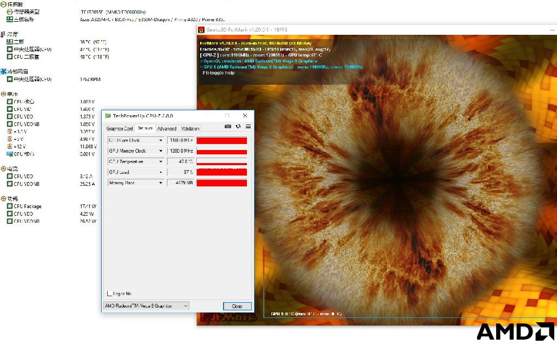The image size is (557, 344).
Task: Click the 26.52 W power value
Action: point(88,221)
